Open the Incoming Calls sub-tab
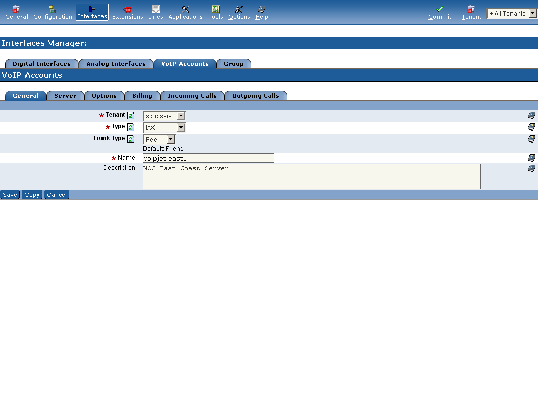 [x=192, y=96]
